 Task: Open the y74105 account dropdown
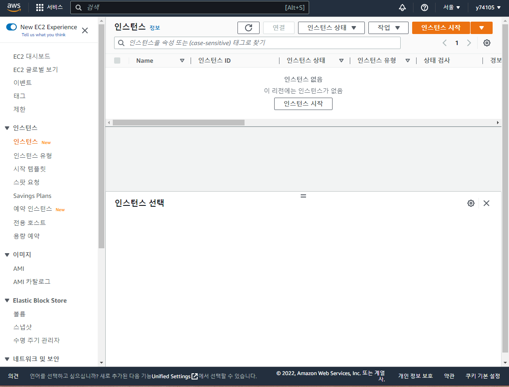click(488, 8)
